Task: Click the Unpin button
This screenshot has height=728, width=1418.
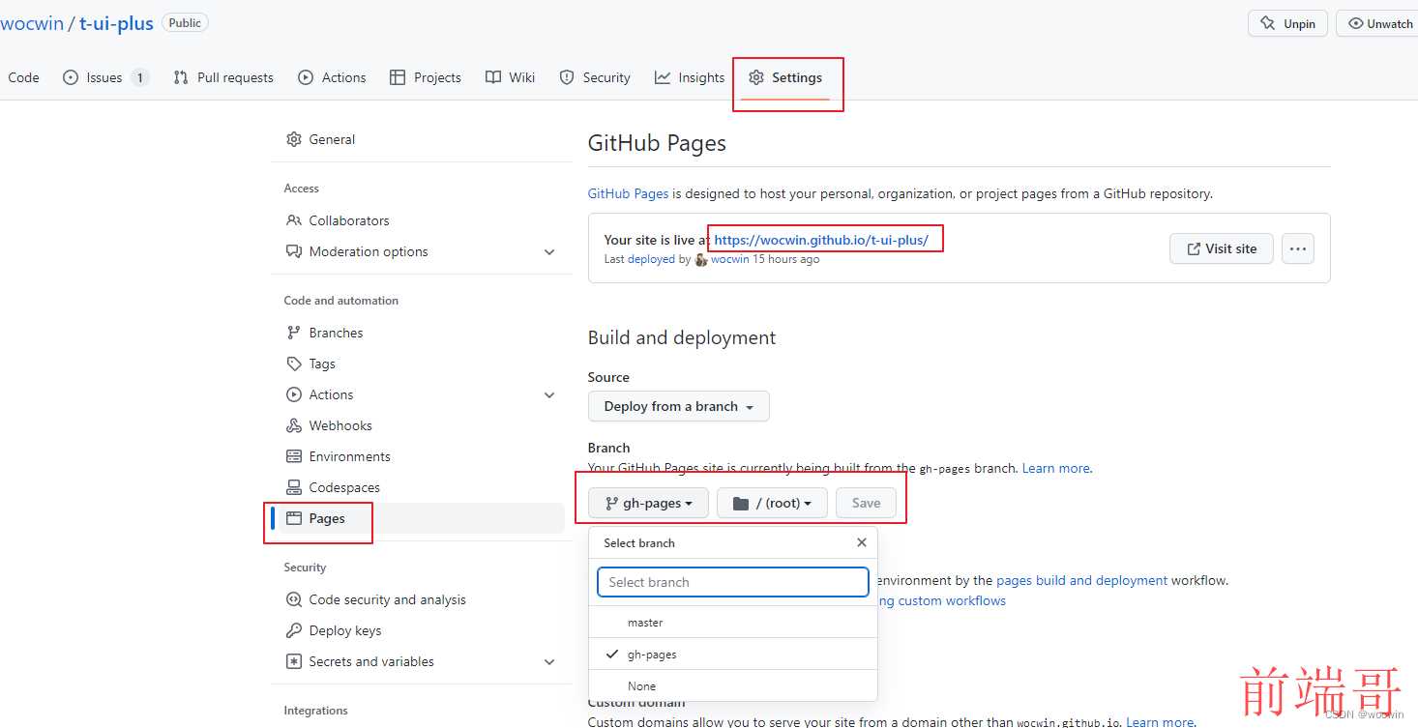Action: [1287, 23]
